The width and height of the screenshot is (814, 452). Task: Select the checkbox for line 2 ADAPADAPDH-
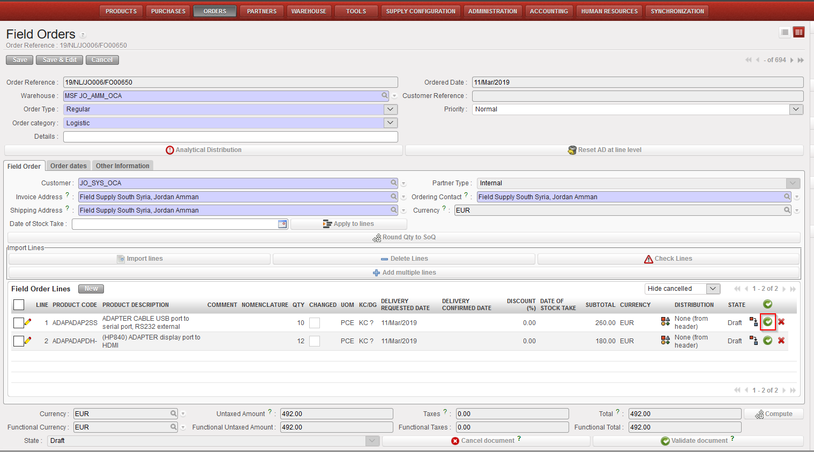(19, 341)
